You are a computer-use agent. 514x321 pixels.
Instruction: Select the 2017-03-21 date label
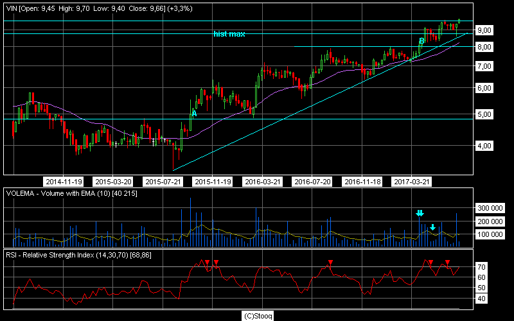[412, 182]
